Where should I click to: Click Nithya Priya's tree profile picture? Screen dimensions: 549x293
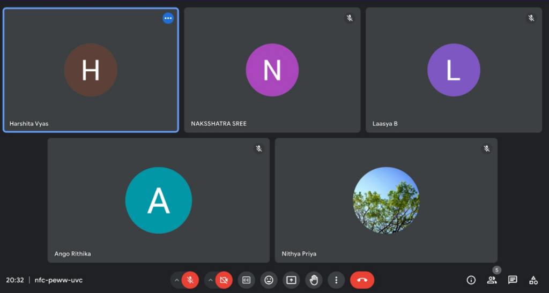(386, 200)
